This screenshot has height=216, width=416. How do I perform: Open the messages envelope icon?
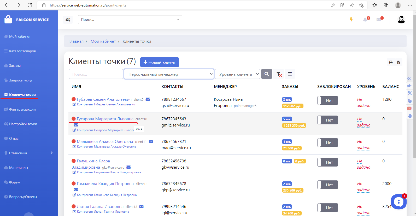pos(379,20)
